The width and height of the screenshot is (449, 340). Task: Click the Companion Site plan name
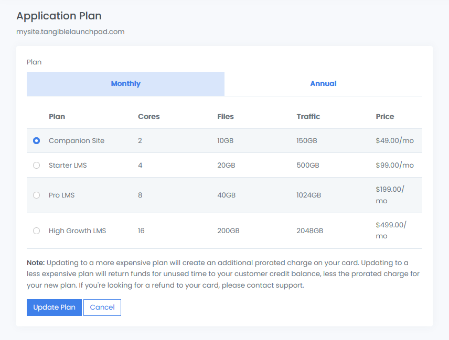(x=77, y=141)
